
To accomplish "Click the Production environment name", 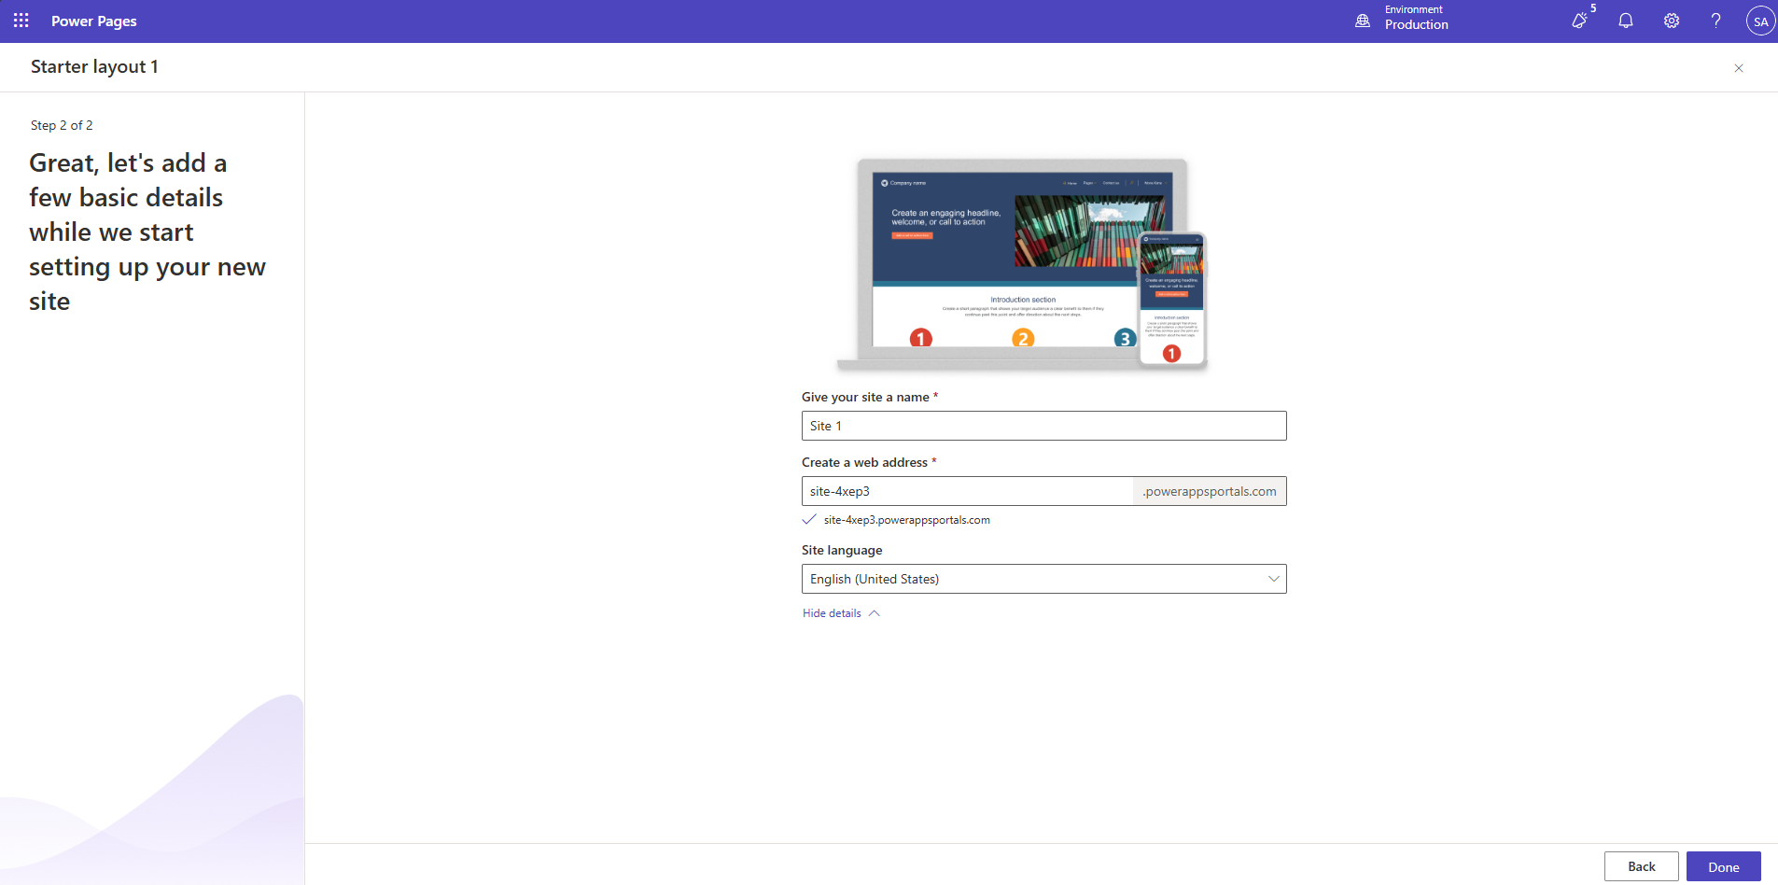I will (1416, 25).
